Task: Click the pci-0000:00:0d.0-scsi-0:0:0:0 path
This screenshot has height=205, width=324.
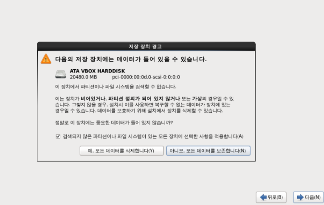Action: [146, 77]
